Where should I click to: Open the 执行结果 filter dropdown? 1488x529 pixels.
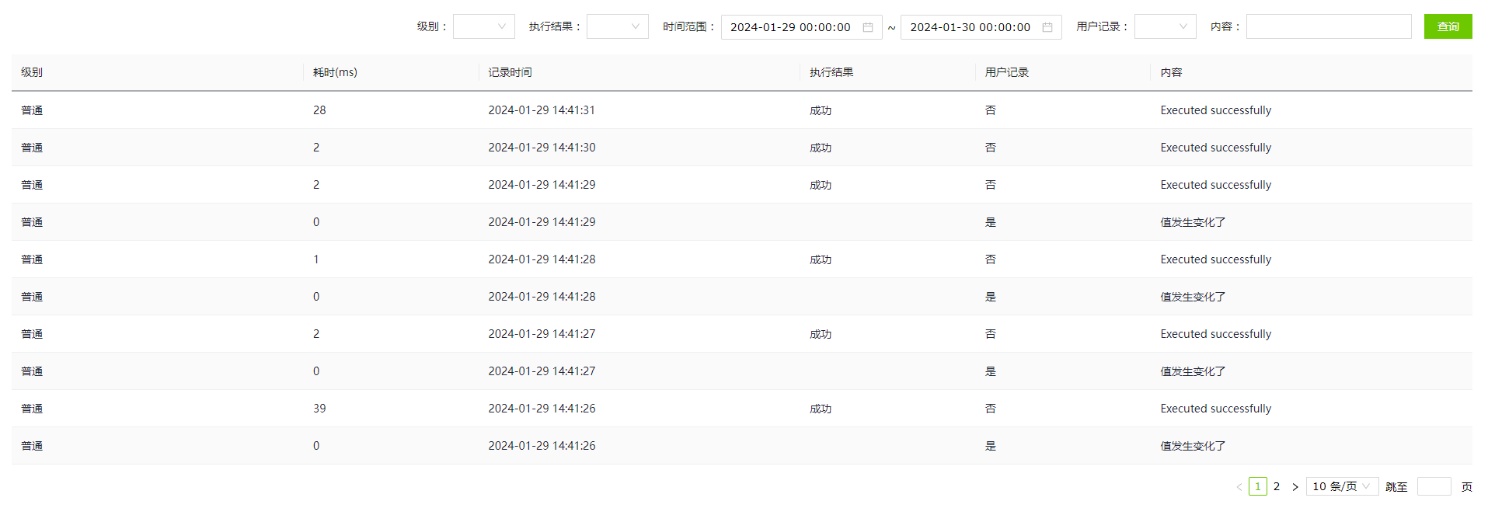(x=617, y=26)
